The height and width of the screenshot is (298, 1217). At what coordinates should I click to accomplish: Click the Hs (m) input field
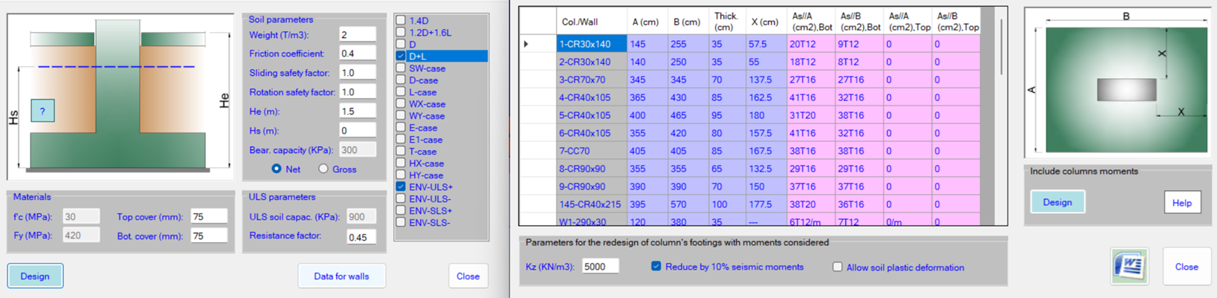coord(358,130)
